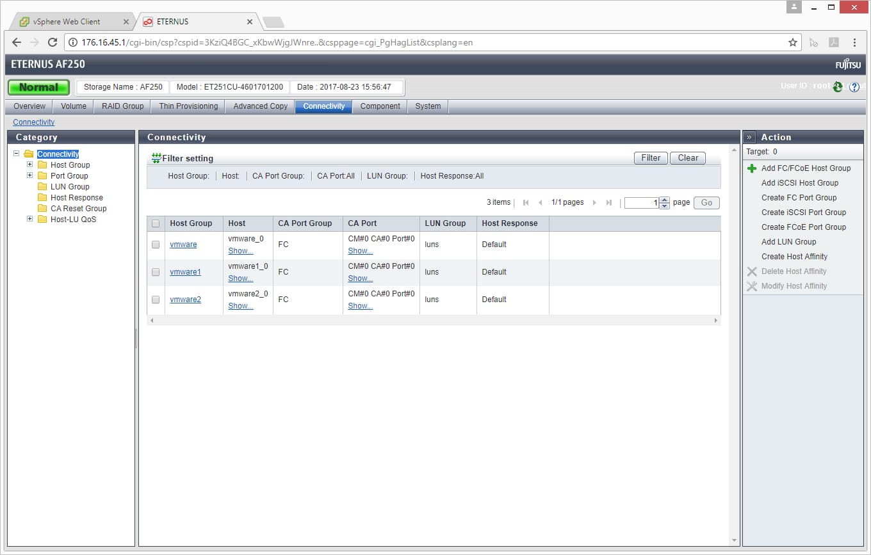Click the Filter button
Screen dimensions: 871x555
tap(651, 158)
